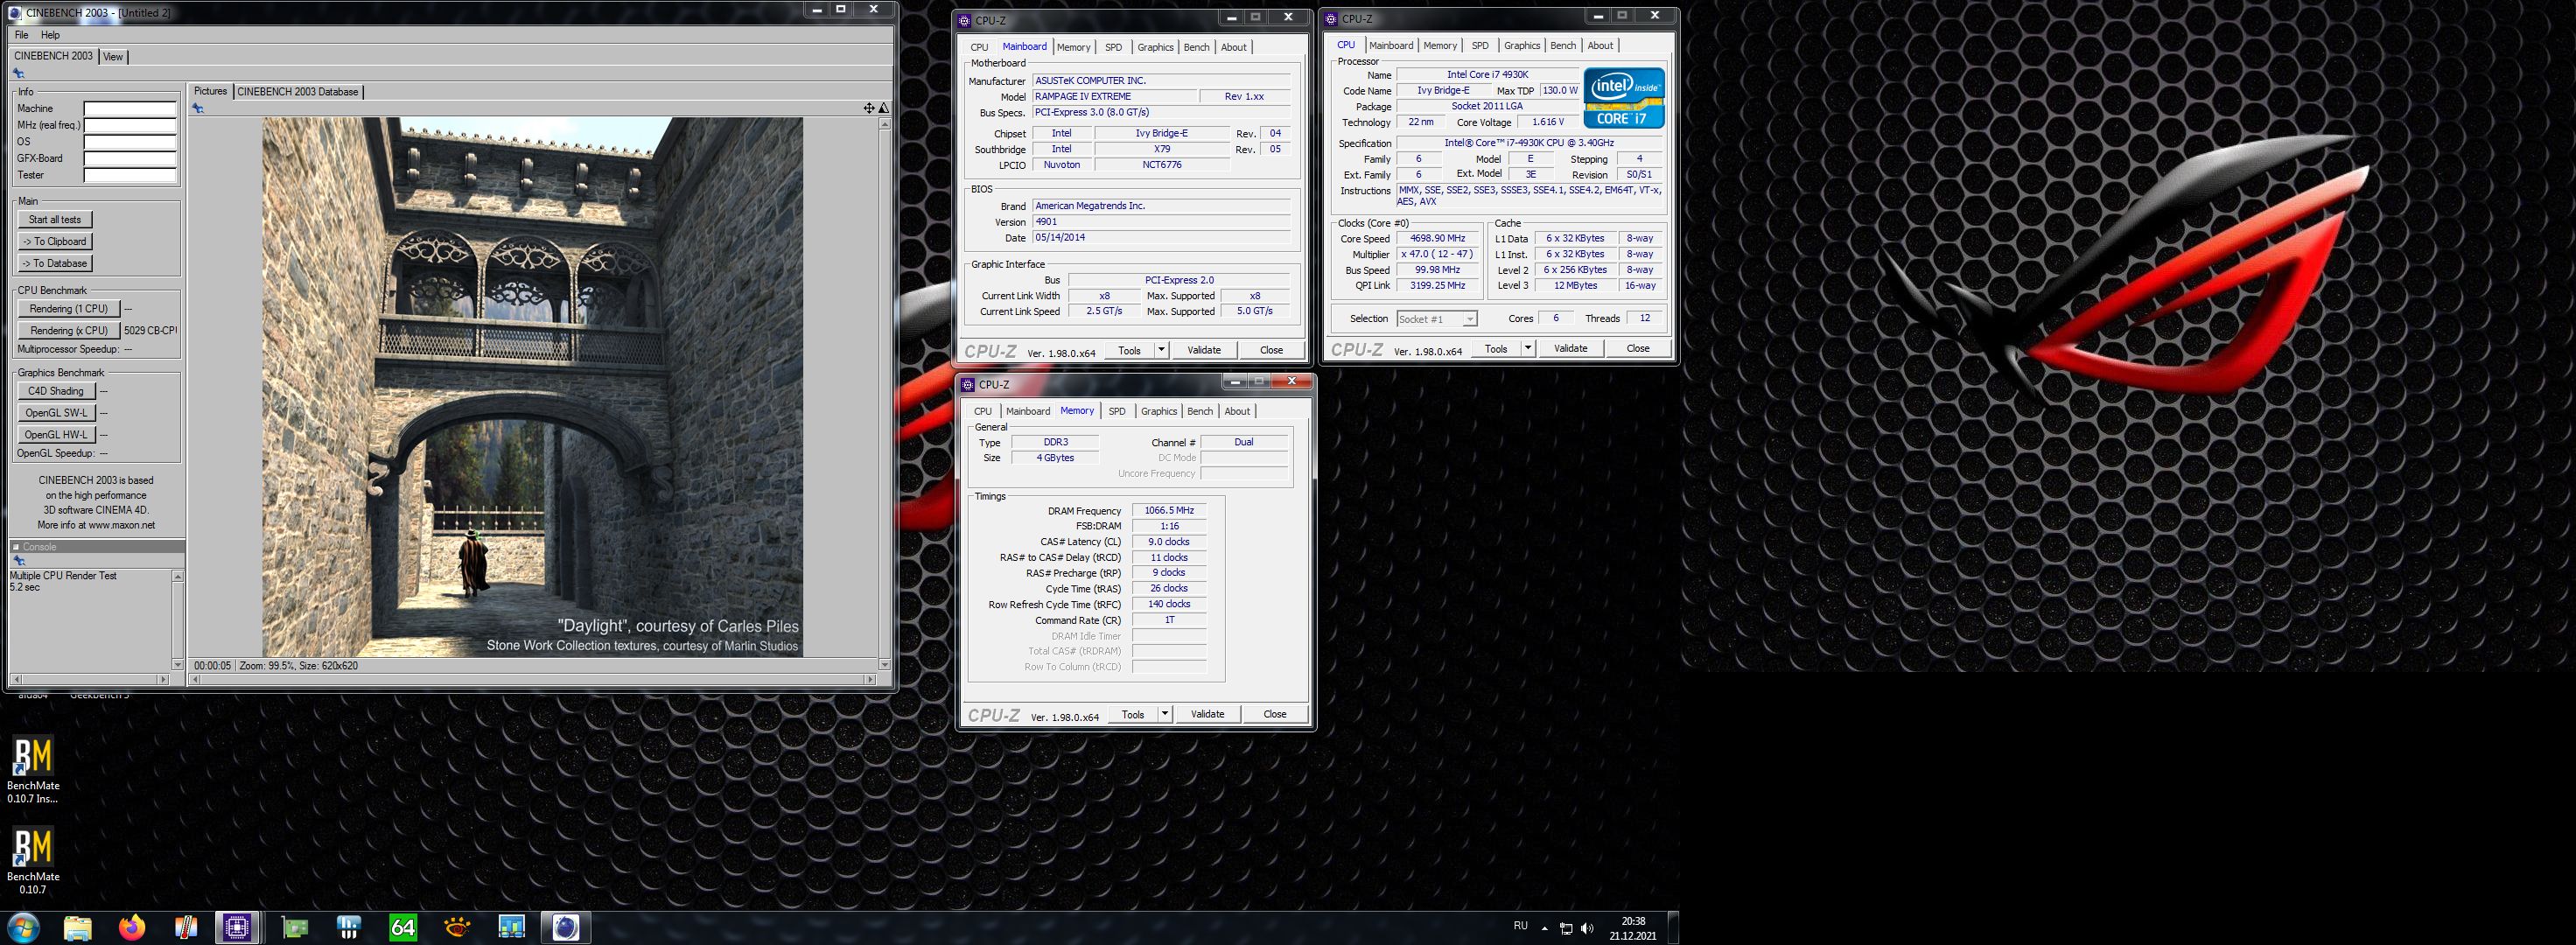Start the C4D Shading test

point(56,392)
